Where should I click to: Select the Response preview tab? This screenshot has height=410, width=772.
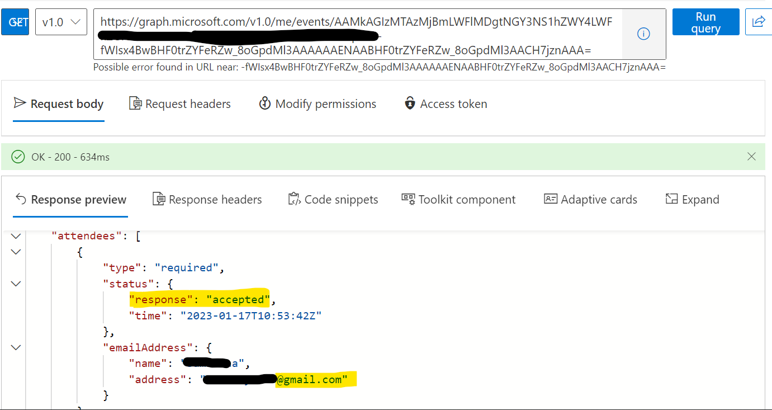point(70,200)
